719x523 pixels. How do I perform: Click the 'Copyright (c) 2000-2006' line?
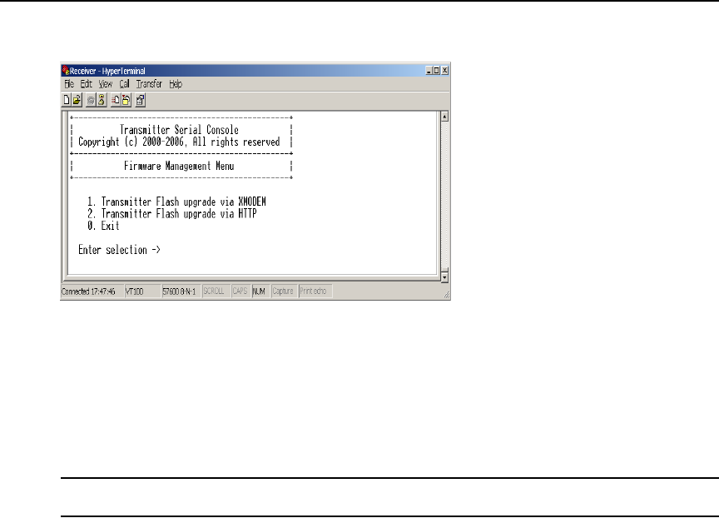[x=179, y=142]
